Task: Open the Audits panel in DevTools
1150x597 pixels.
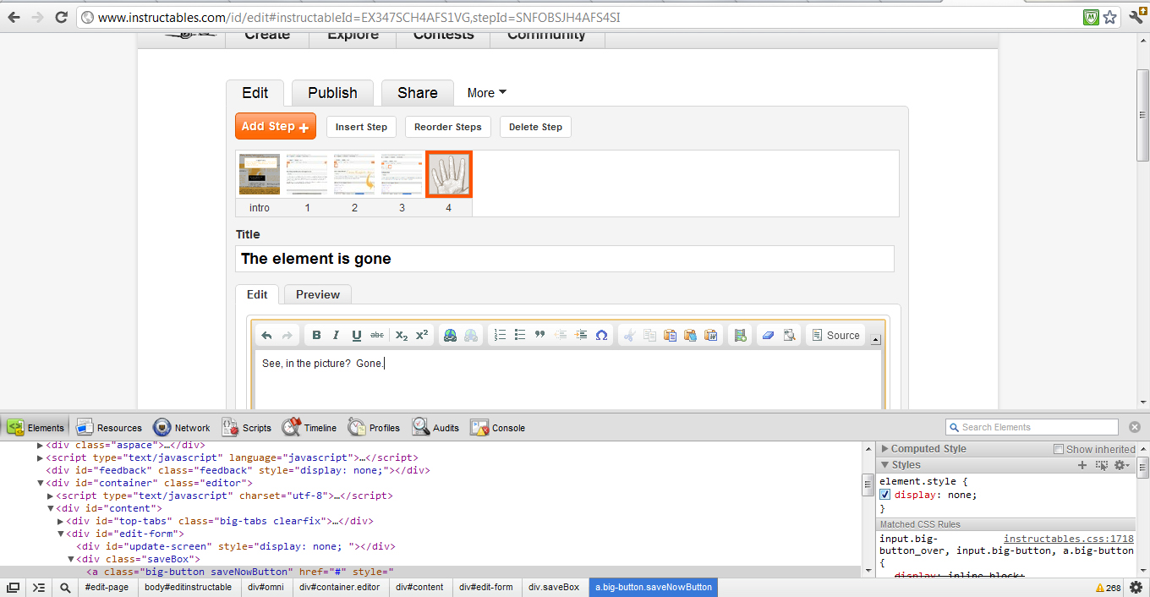Action: [x=436, y=428]
